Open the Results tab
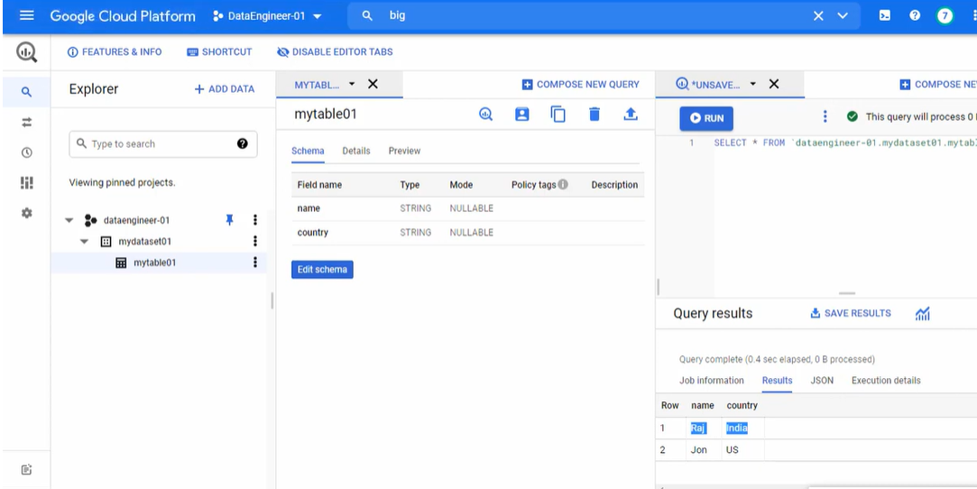The height and width of the screenshot is (489, 977). pyautogui.click(x=777, y=381)
